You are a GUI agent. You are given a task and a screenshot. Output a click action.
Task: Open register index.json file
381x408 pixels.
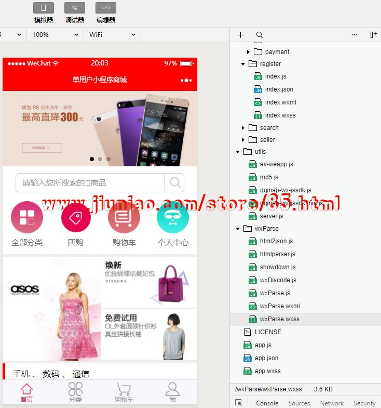[x=273, y=89]
